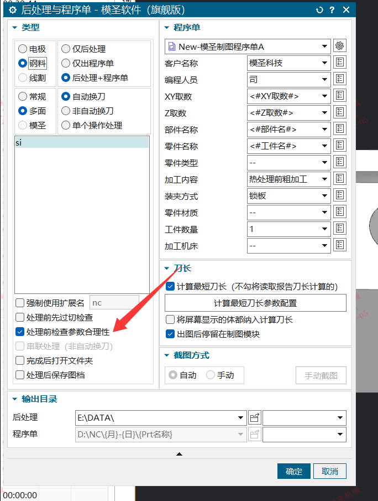Open 加工内容 dropdown showing 热处理前粗加工
Image resolution: width=378 pixels, height=501 pixels.
(288, 179)
